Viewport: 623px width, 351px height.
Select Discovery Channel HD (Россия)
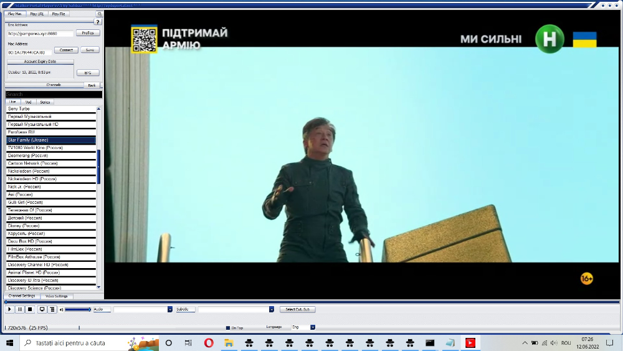51,265
